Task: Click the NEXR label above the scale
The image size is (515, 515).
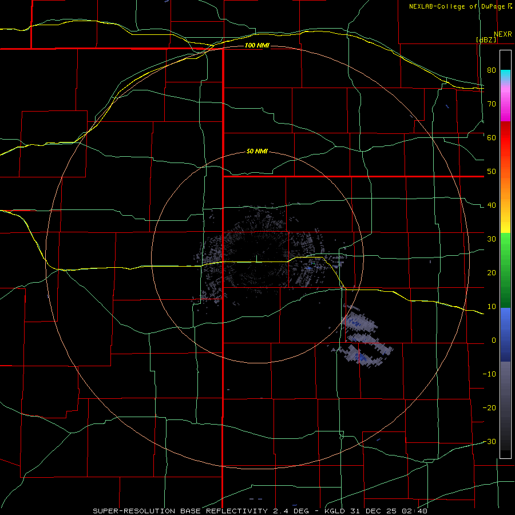Action: coord(503,34)
